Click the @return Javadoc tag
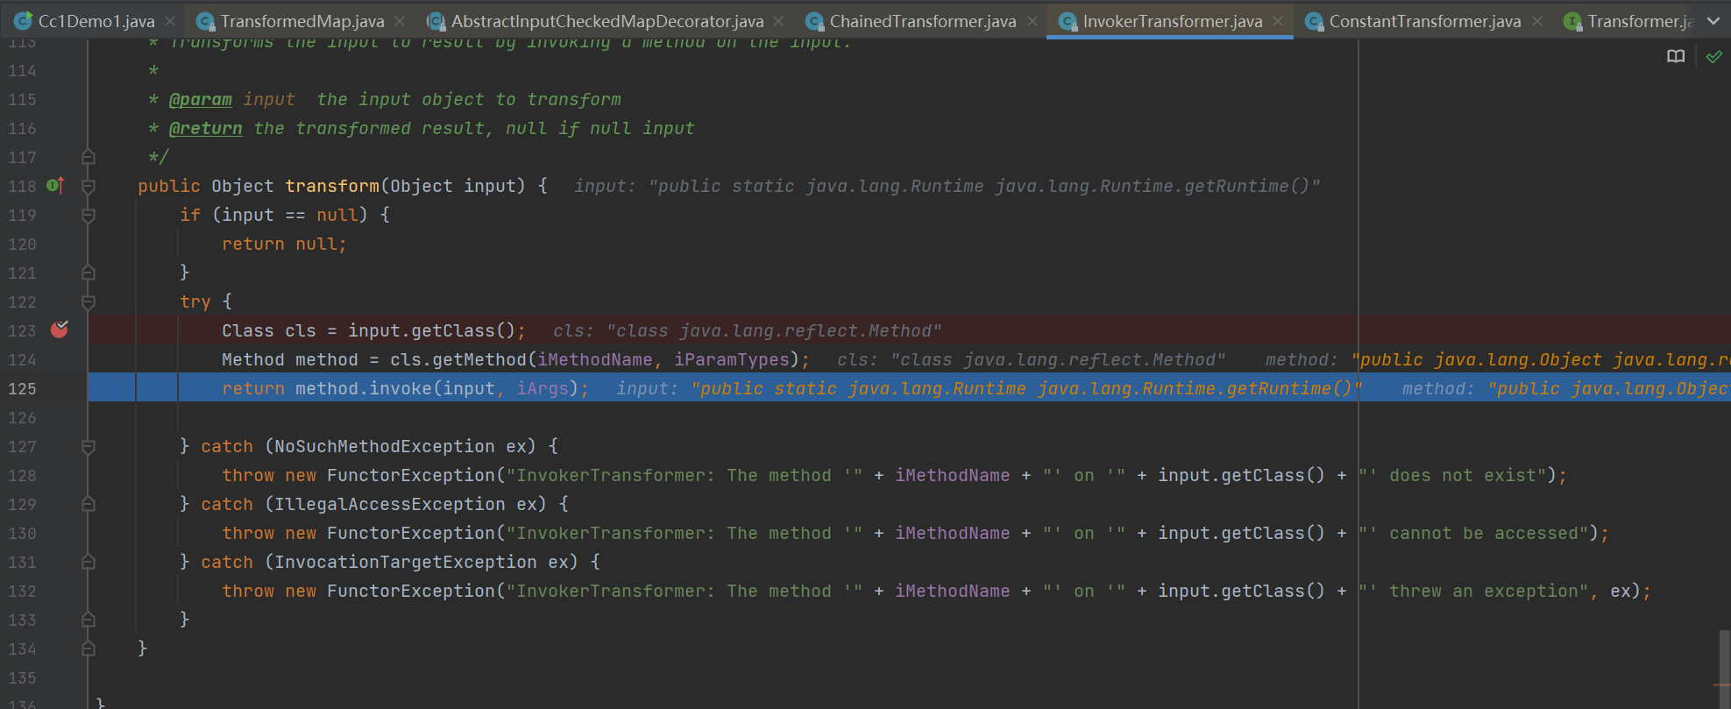The width and height of the screenshot is (1731, 709). [206, 128]
